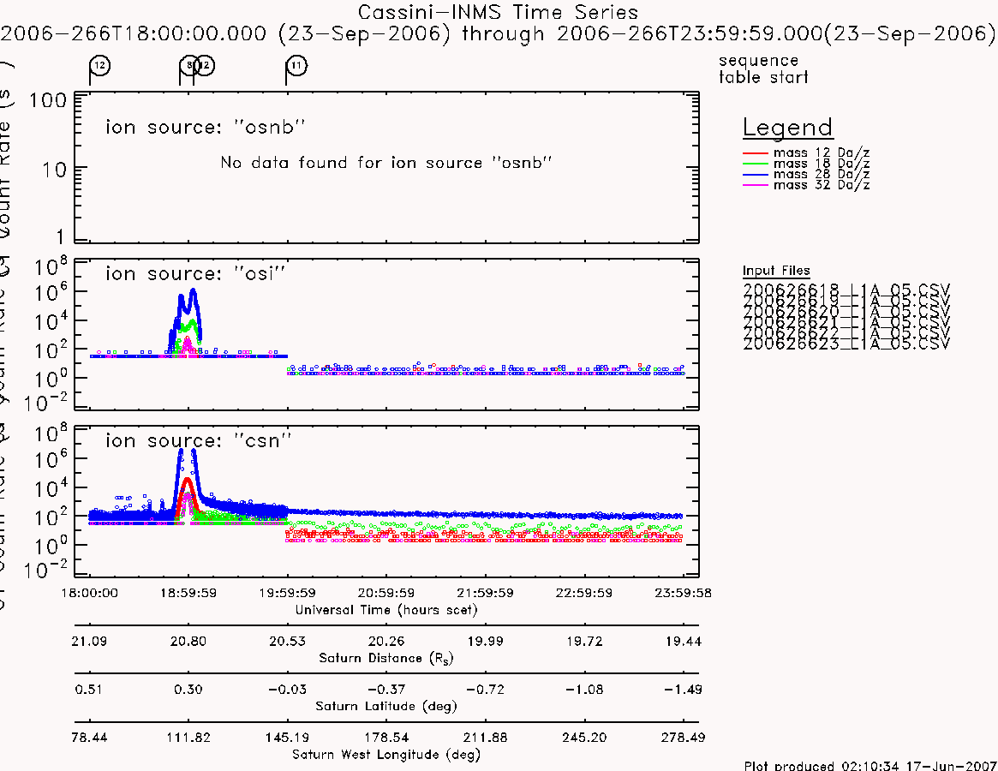The image size is (998, 771).
Task: Click the Saturn latitude value 0.51
Action: (x=88, y=690)
